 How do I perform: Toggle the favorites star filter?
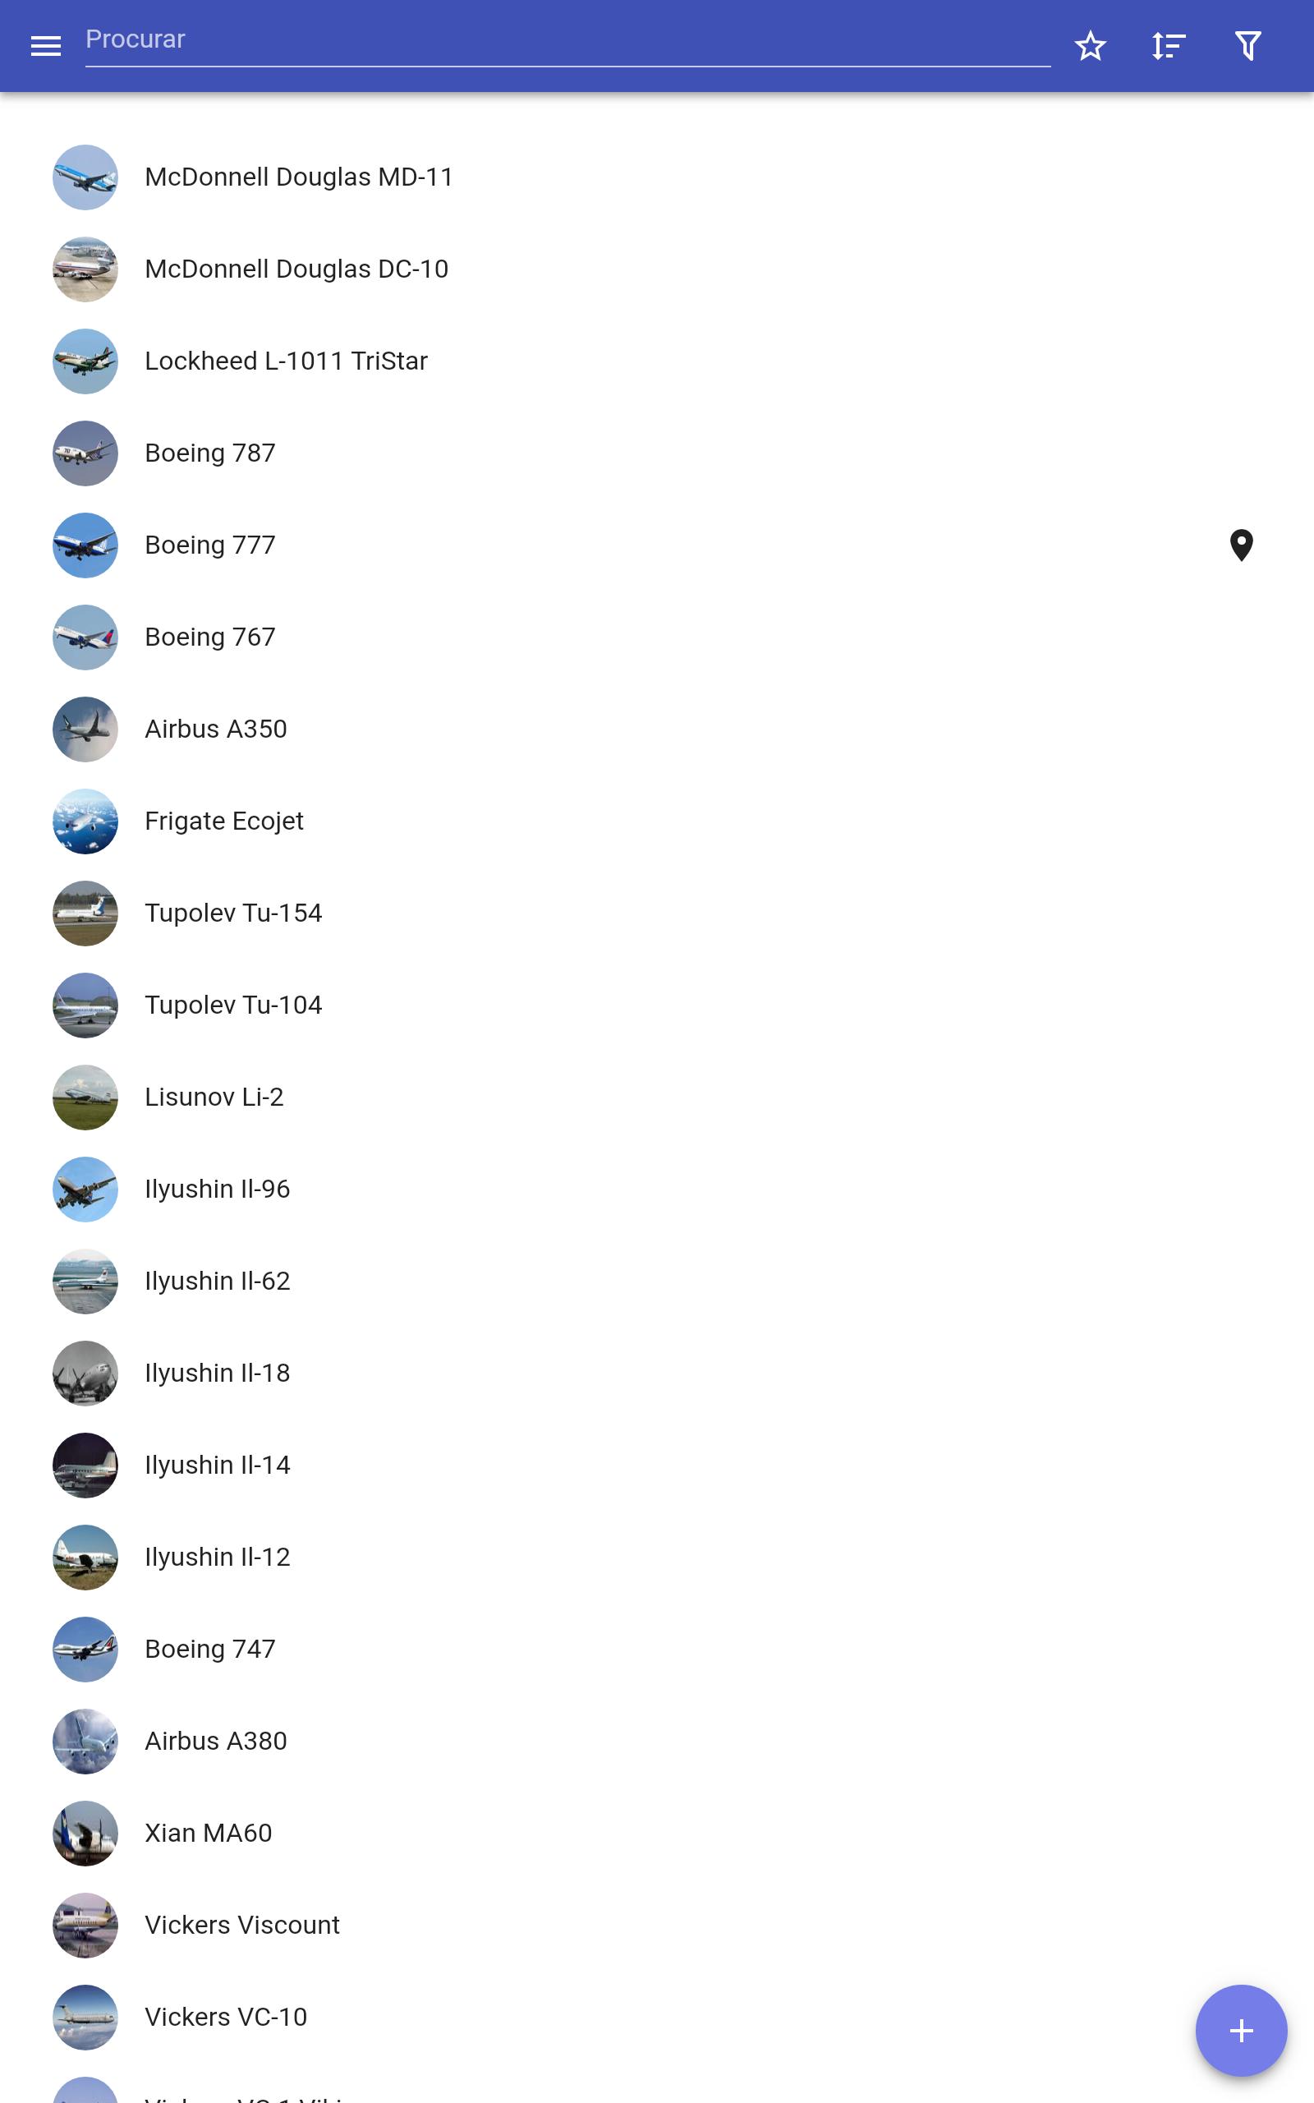click(x=1090, y=46)
